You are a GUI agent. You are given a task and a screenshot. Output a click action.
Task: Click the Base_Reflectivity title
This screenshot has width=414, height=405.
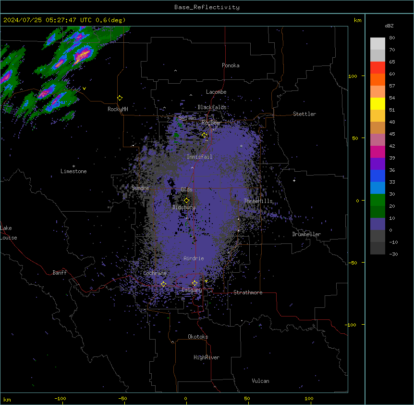[207, 7]
